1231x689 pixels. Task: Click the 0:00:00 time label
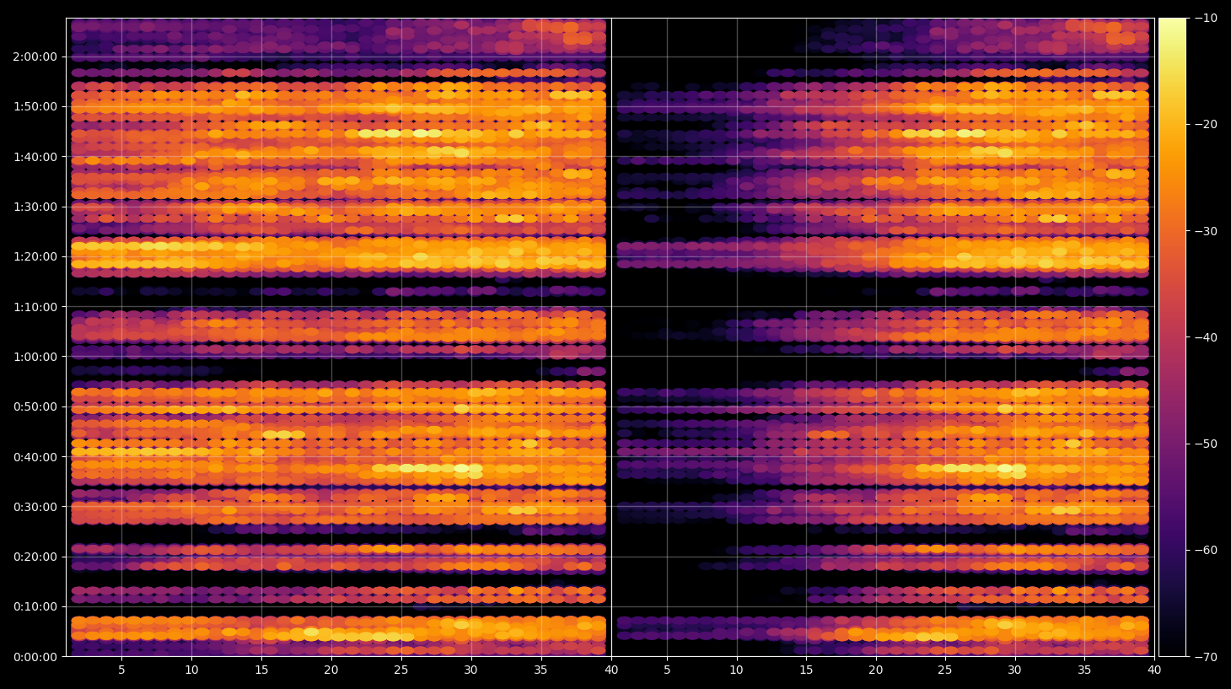35,657
